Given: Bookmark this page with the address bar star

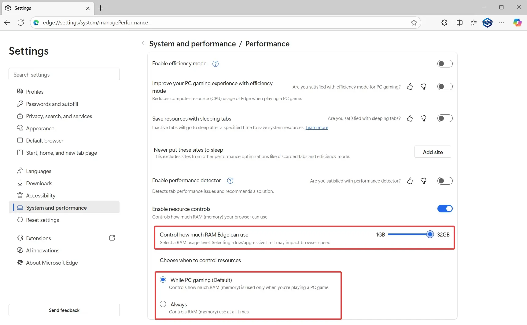Looking at the screenshot, I should coord(414,23).
